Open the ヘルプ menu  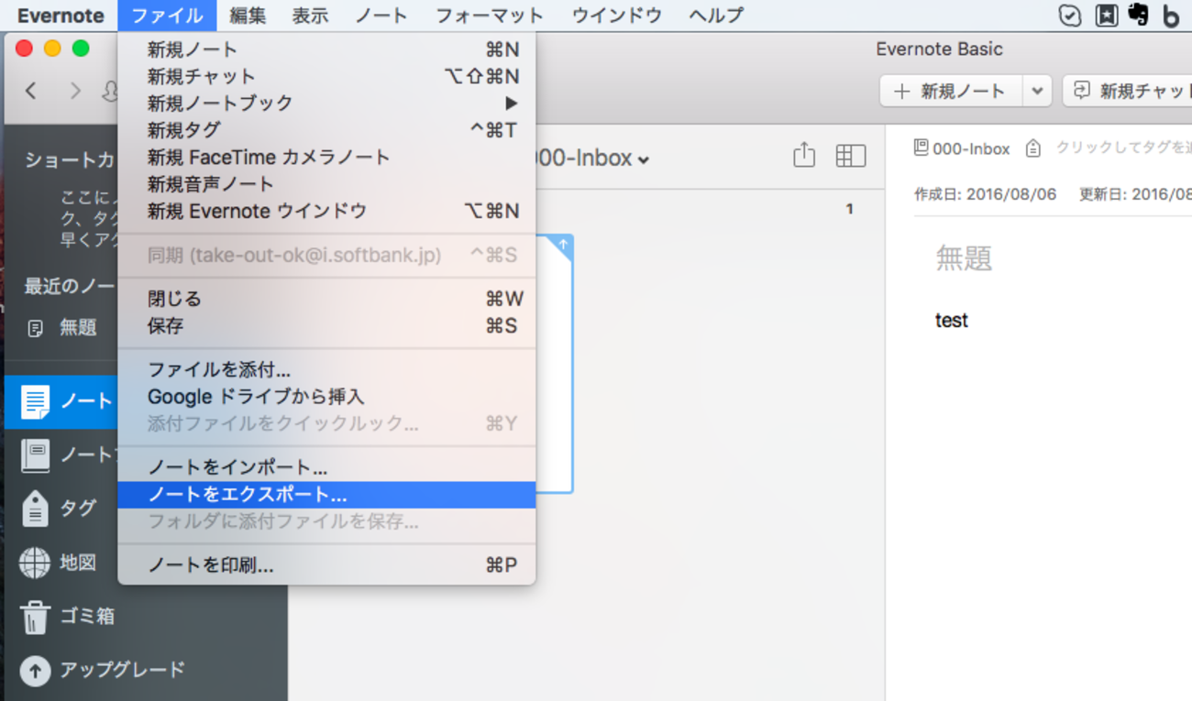(x=716, y=16)
